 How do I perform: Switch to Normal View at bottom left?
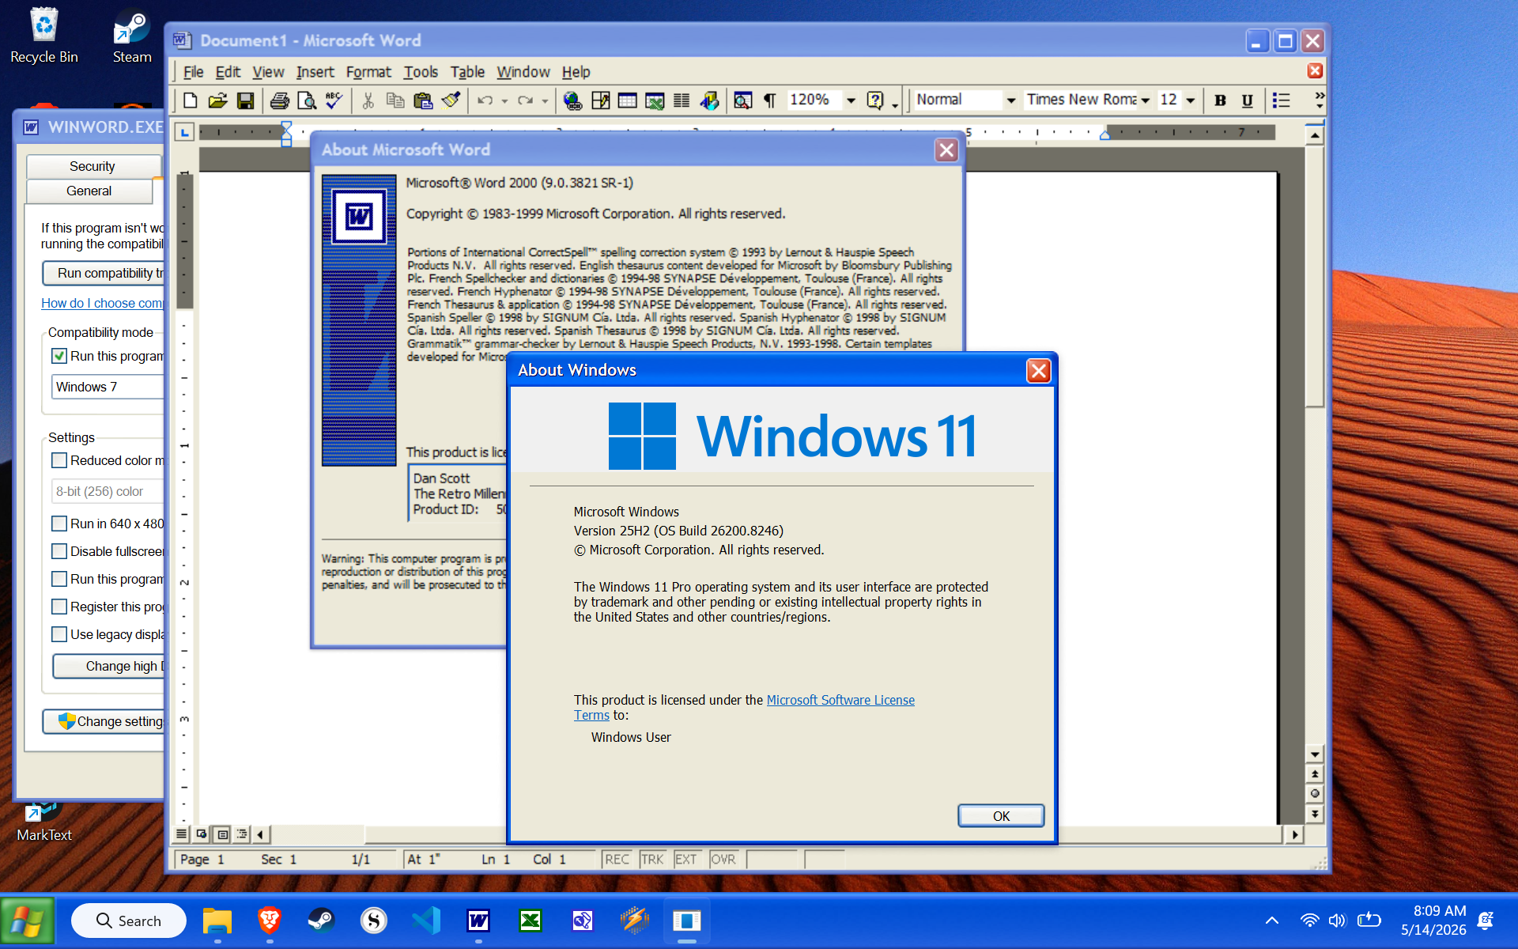(182, 834)
